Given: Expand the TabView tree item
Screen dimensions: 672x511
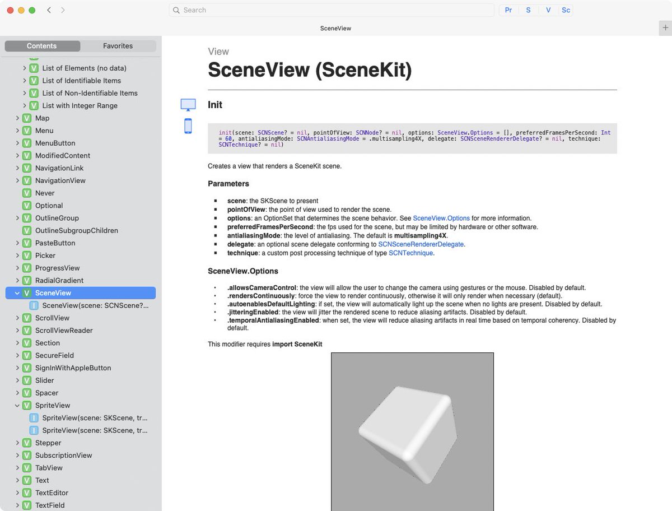Looking at the screenshot, I should pos(17,468).
